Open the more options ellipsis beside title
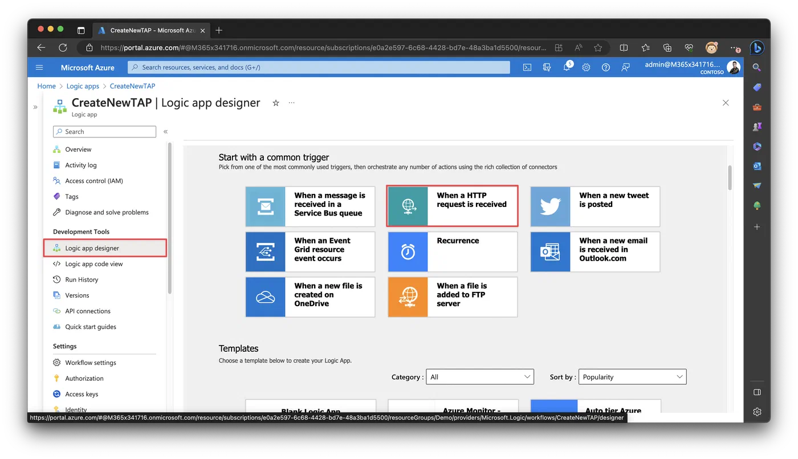798x459 pixels. [291, 103]
